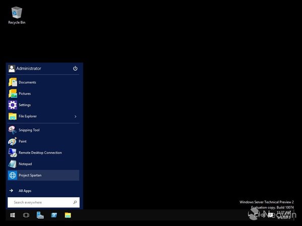Click the Settings label
The height and width of the screenshot is (226, 302).
point(25,105)
